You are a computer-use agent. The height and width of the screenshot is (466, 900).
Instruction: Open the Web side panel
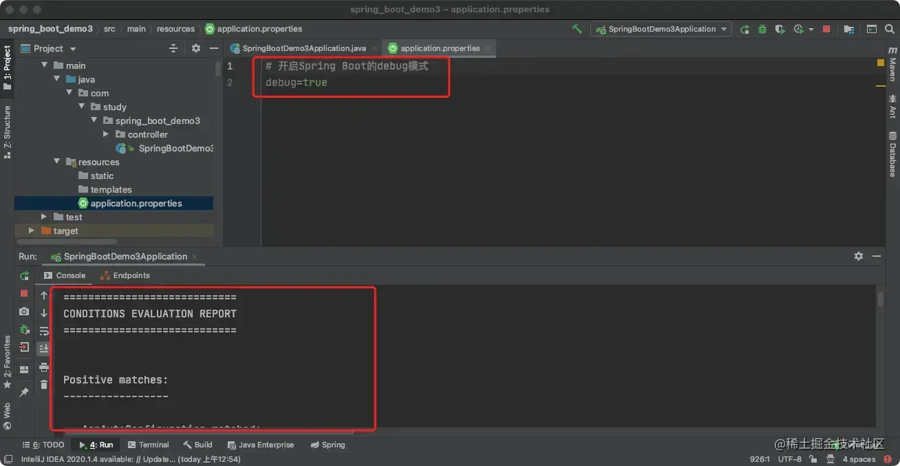click(8, 416)
